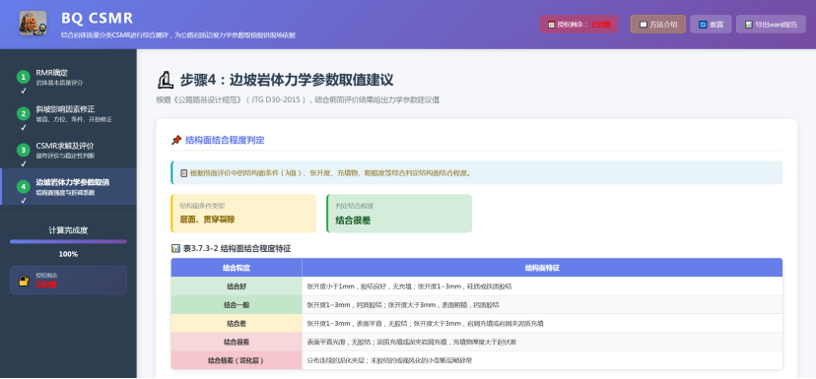Click the green card value 结合很差
Image resolution: width=816 pixels, height=379 pixels.
(x=354, y=220)
